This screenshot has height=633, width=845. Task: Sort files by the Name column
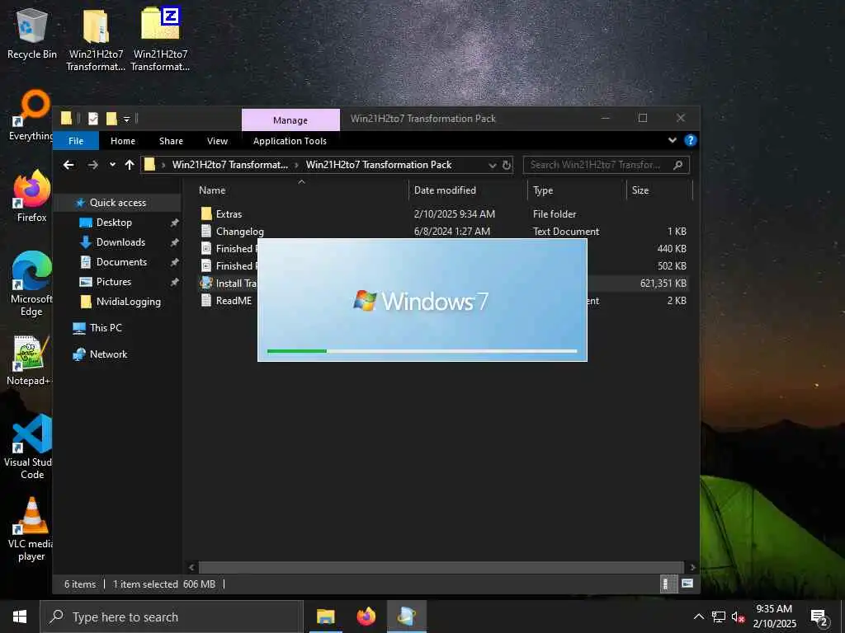click(301, 190)
